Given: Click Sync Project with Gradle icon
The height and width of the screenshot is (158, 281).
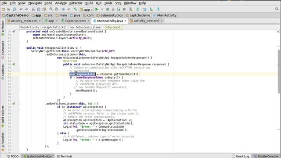Looking at the screenshot, I should pyautogui.click(x=137, y=9).
